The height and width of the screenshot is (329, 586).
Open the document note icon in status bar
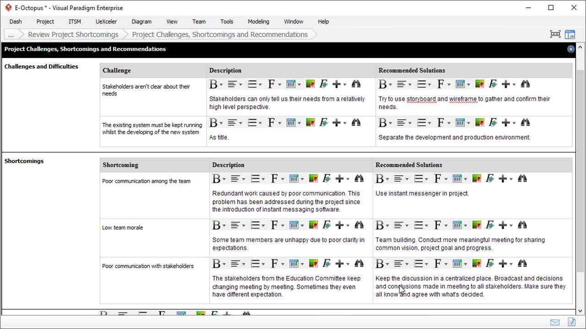[x=571, y=322]
